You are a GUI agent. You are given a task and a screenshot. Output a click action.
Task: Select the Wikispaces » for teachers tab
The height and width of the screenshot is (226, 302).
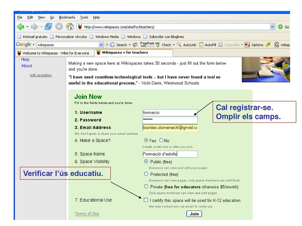pyautogui.click(x=134, y=53)
